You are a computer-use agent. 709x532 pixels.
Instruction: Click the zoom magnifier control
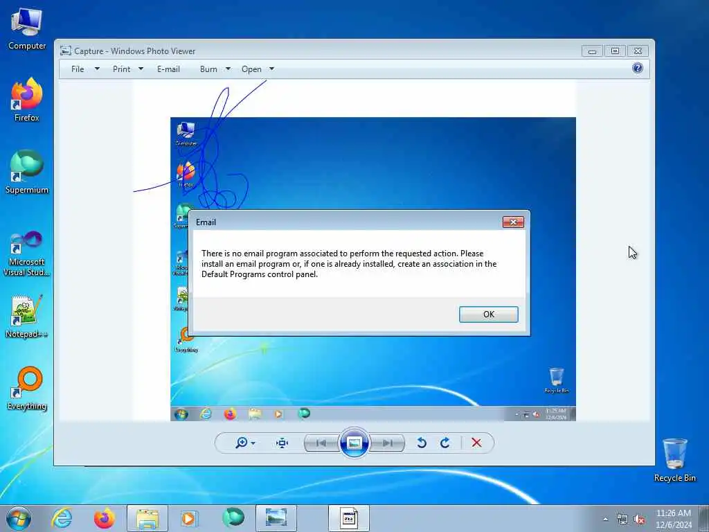[244, 443]
